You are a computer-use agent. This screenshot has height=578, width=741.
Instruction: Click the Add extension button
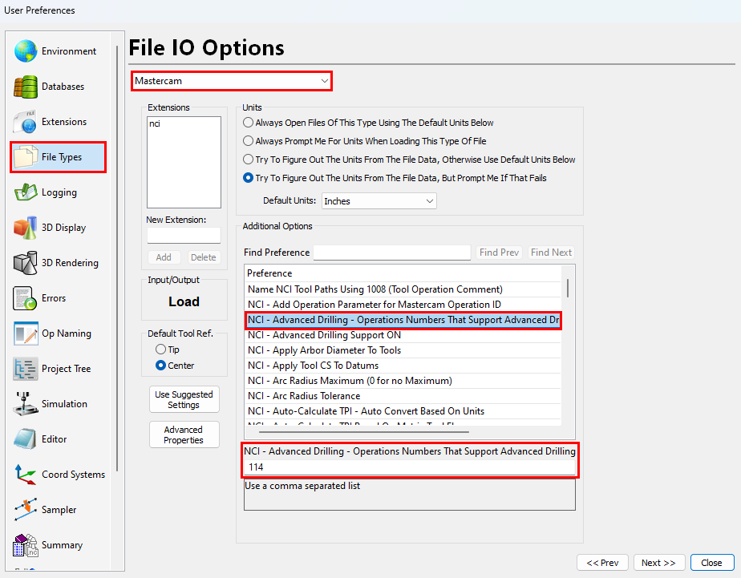[164, 257]
